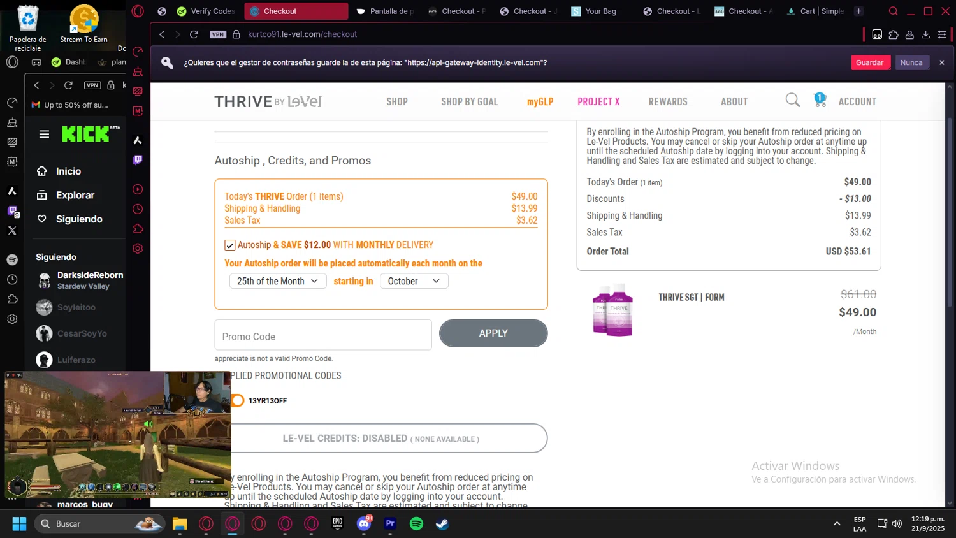Open Kick hamburger menu in background window
This screenshot has height=538, width=956.
tap(44, 134)
